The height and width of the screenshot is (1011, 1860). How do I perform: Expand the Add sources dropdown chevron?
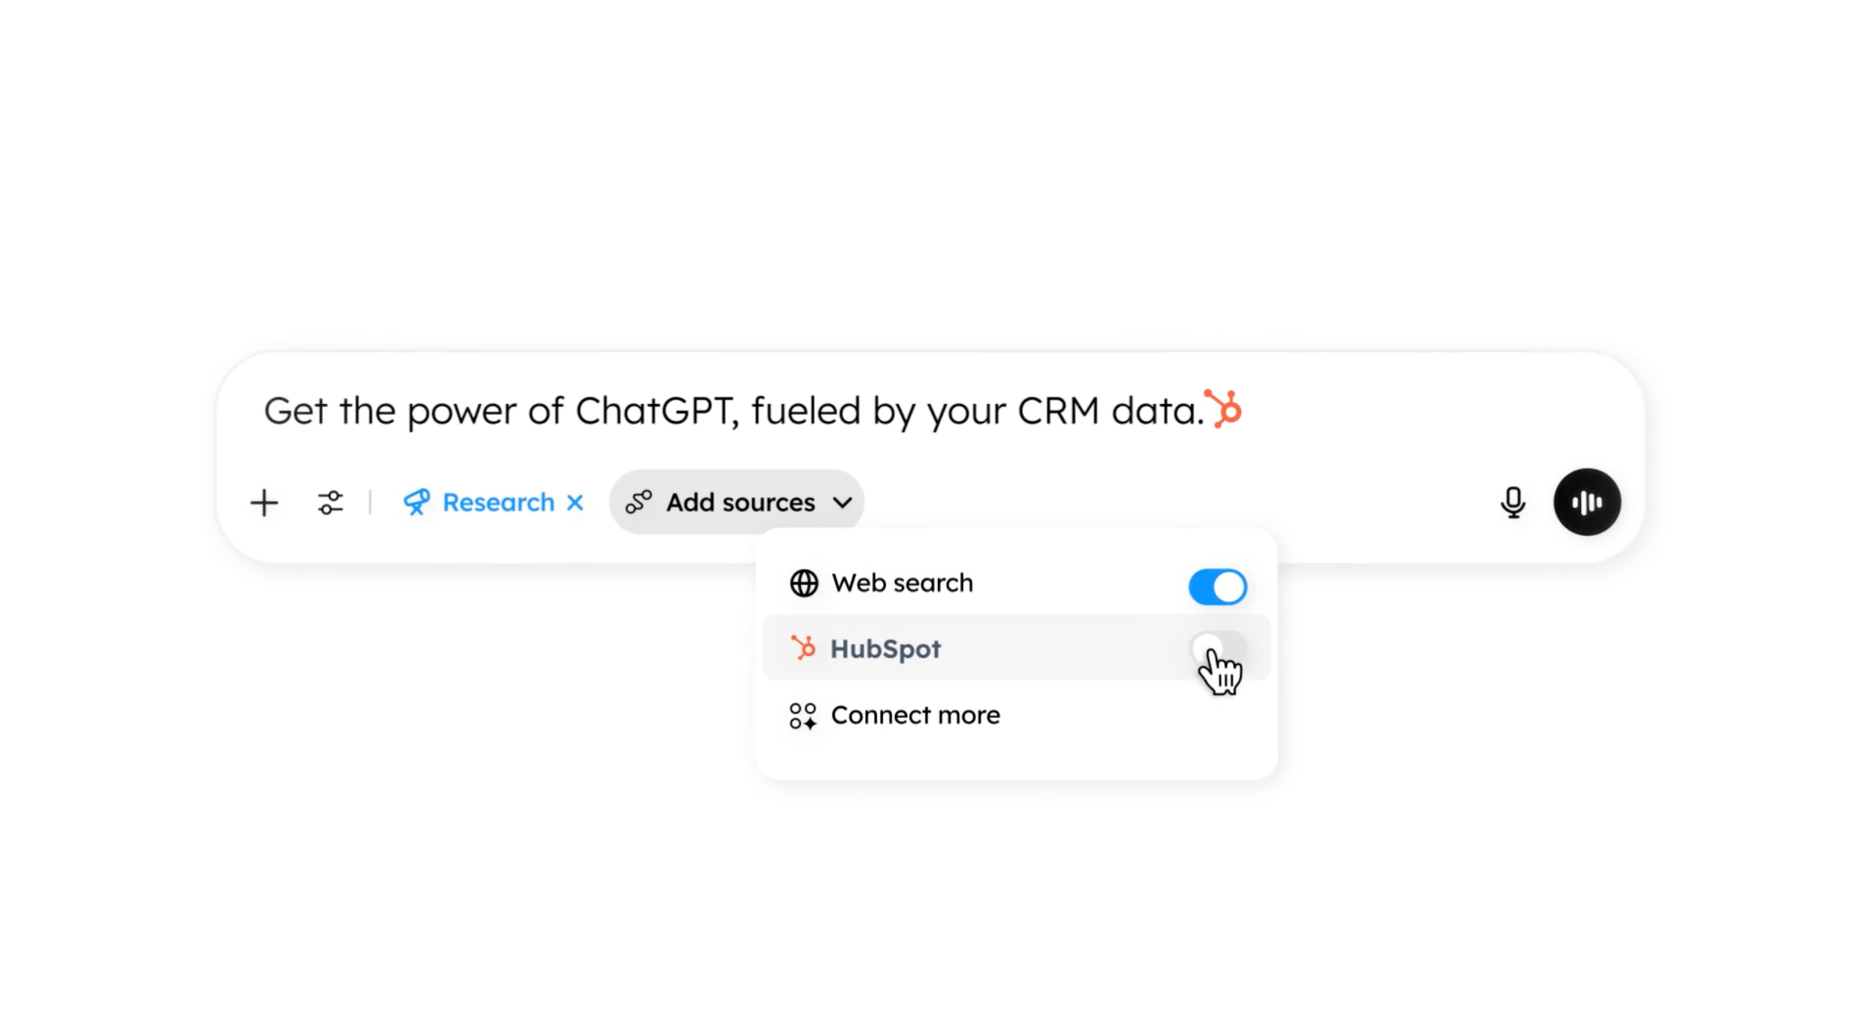tap(843, 502)
